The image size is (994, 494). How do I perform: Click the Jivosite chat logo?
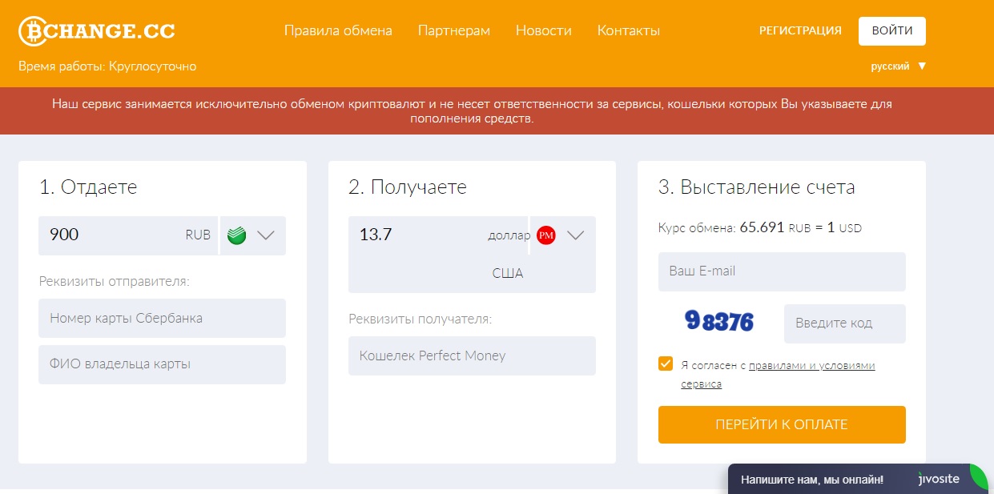[x=938, y=480]
